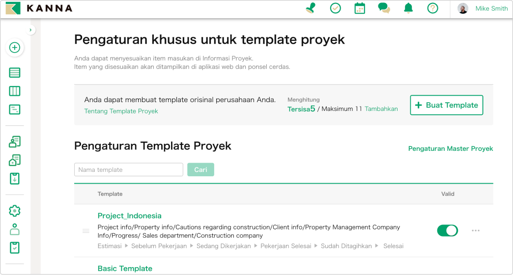
Task: Click the Cari search button
Action: click(200, 170)
